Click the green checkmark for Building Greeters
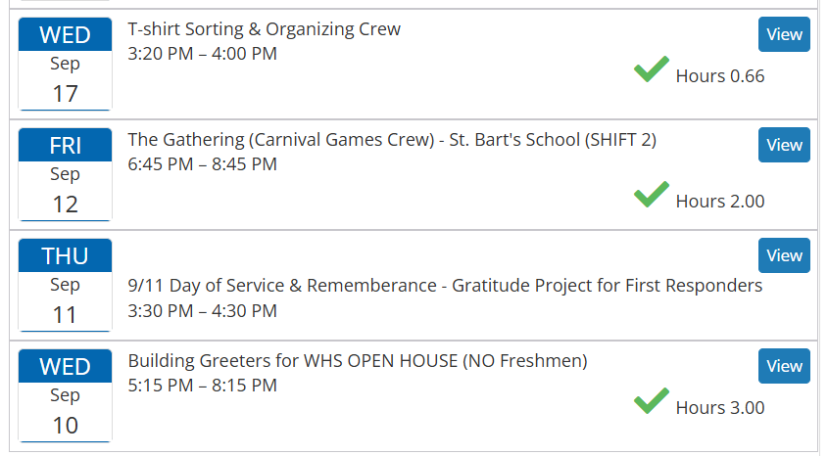 651,401
